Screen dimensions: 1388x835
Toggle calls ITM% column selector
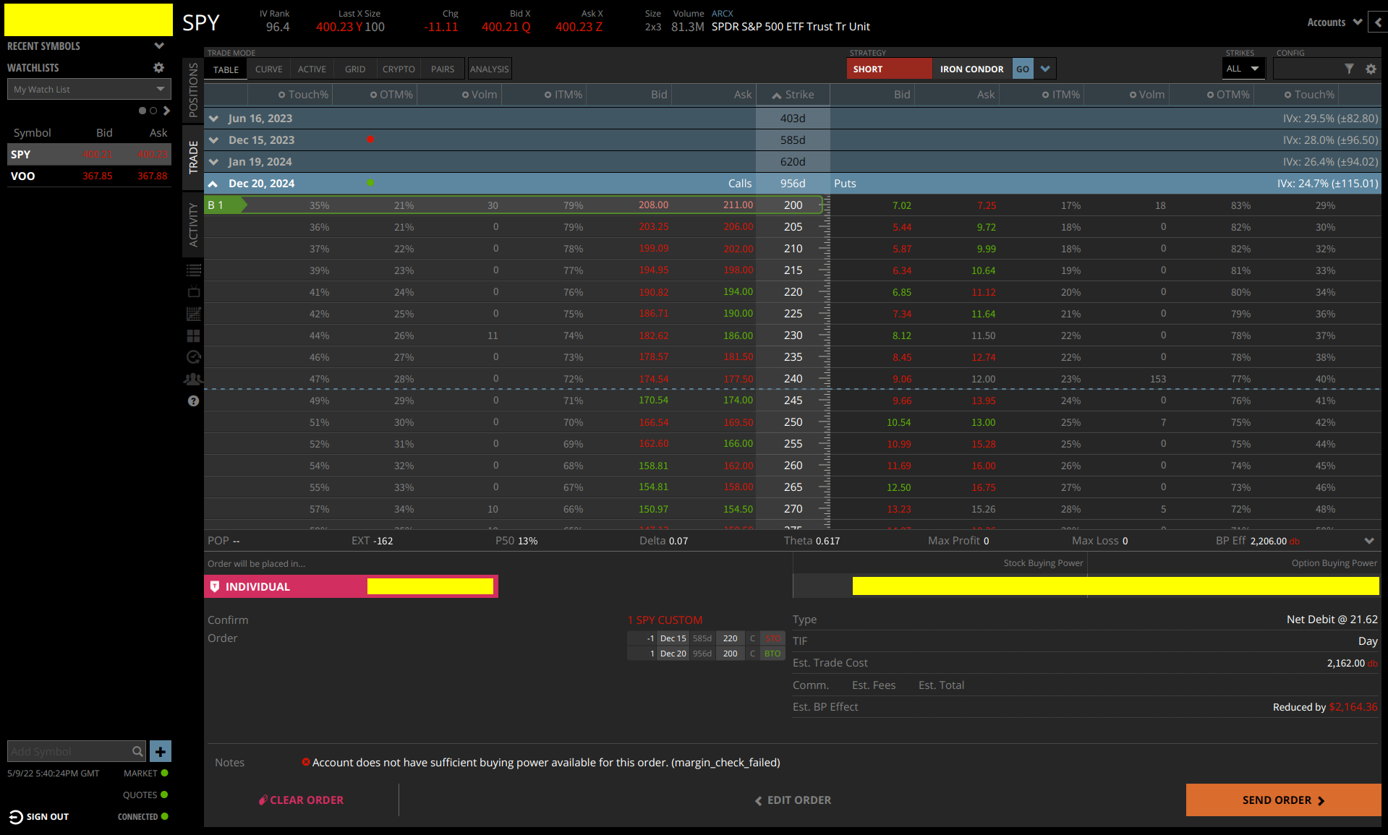[548, 95]
